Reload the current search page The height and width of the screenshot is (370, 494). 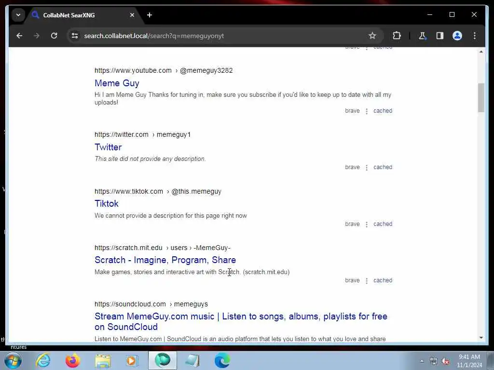pos(54,36)
